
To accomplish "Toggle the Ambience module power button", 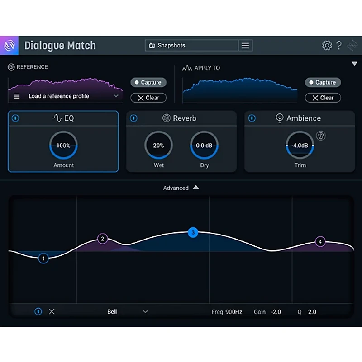I will tap(252, 118).
